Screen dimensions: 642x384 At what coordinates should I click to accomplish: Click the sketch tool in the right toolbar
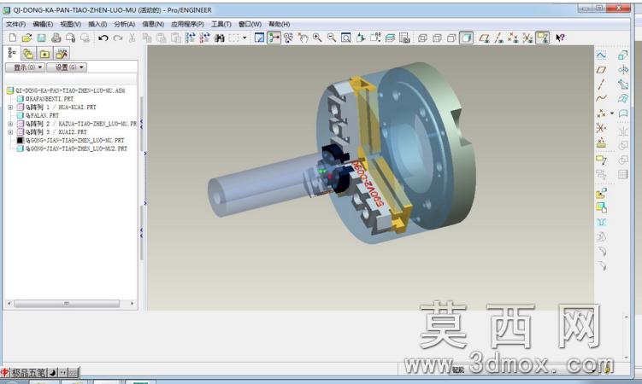click(x=601, y=55)
